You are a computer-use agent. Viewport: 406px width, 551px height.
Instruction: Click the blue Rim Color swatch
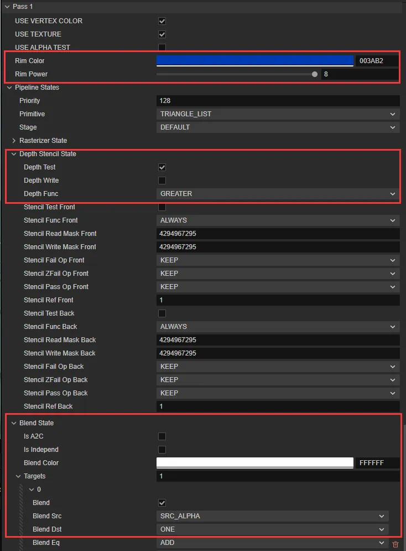coord(255,60)
